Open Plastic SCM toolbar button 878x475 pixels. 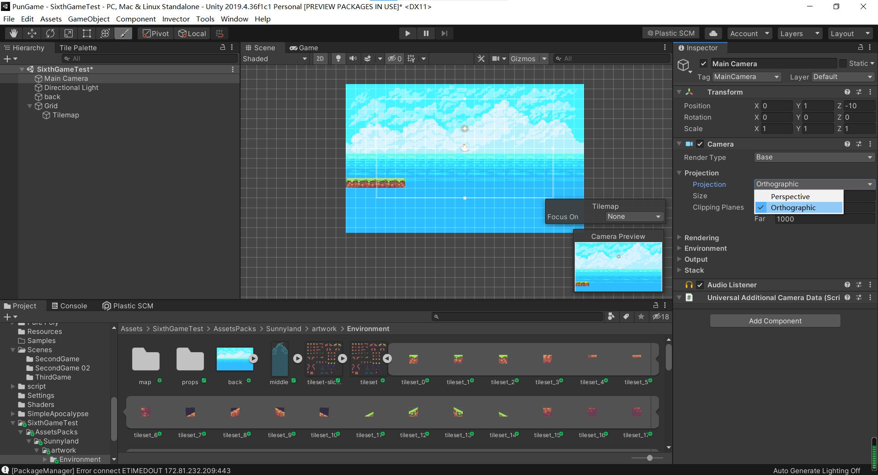[x=671, y=33]
